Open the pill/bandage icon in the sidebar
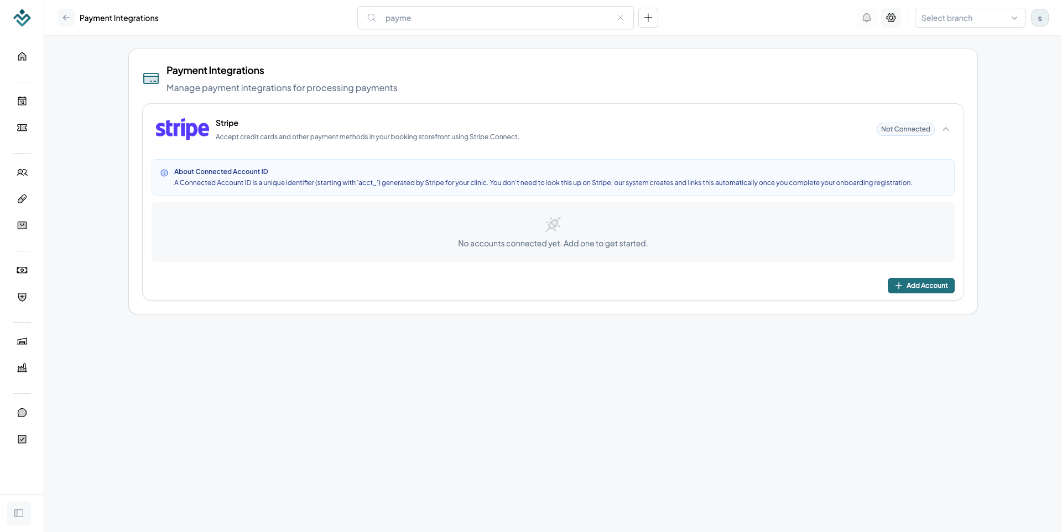The image size is (1062, 532). [x=22, y=199]
